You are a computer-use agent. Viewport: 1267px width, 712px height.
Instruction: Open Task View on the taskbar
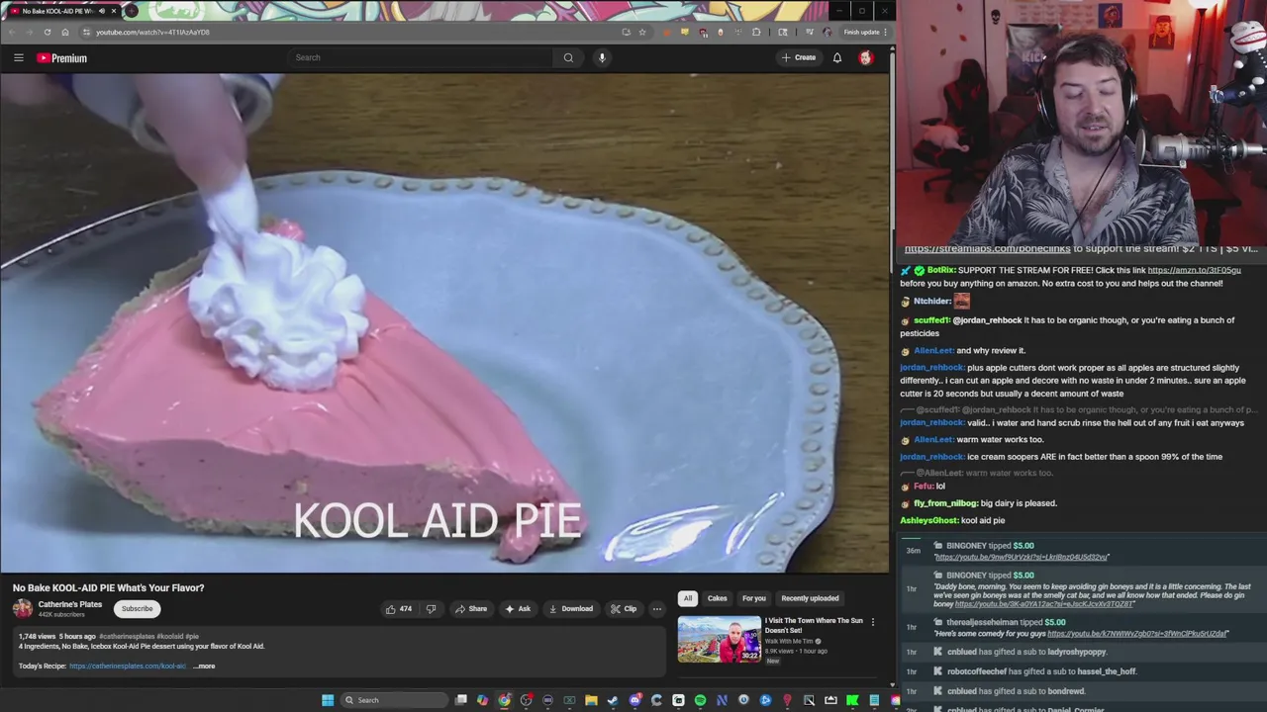click(x=461, y=700)
